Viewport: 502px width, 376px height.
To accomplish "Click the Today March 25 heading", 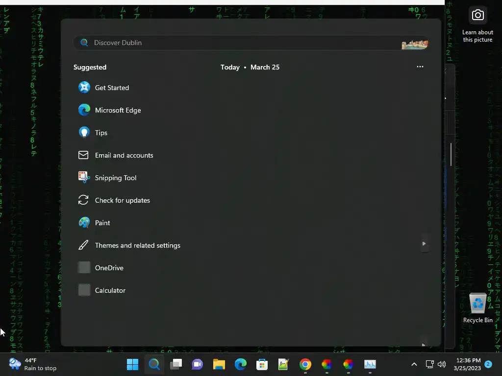I will click(x=250, y=67).
